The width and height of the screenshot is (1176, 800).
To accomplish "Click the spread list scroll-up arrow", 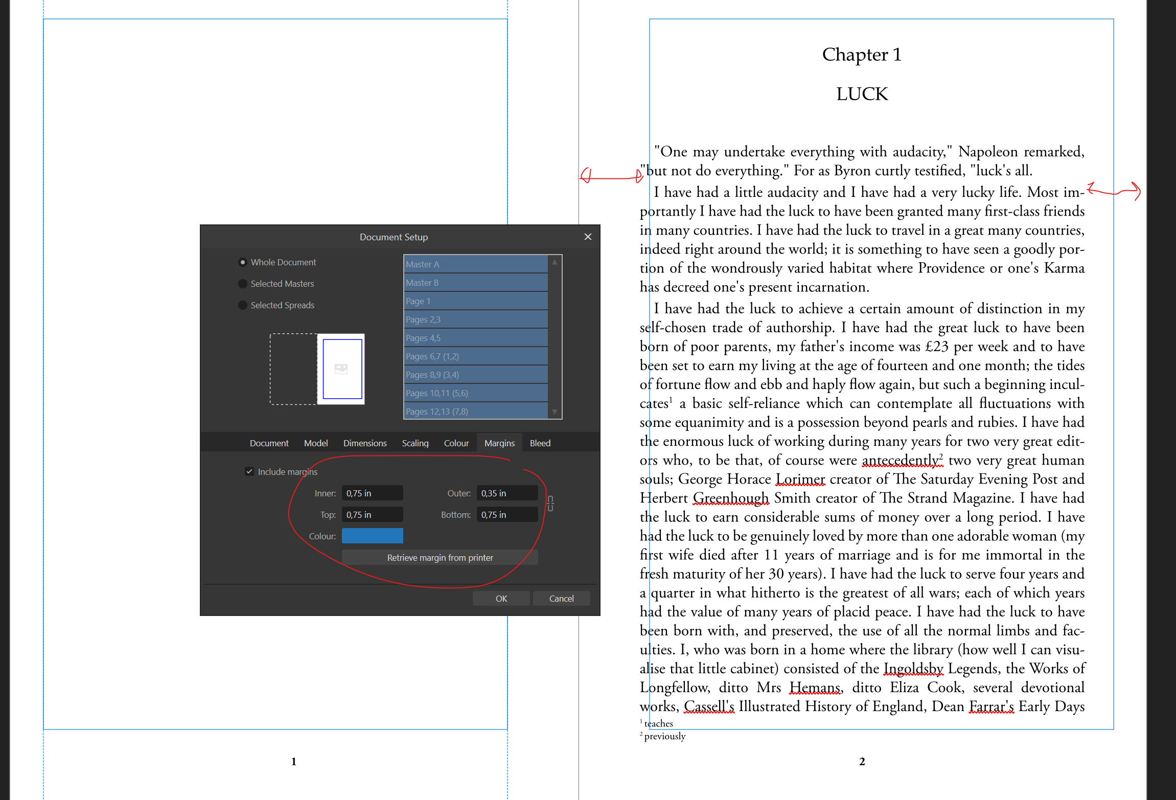I will 555,262.
